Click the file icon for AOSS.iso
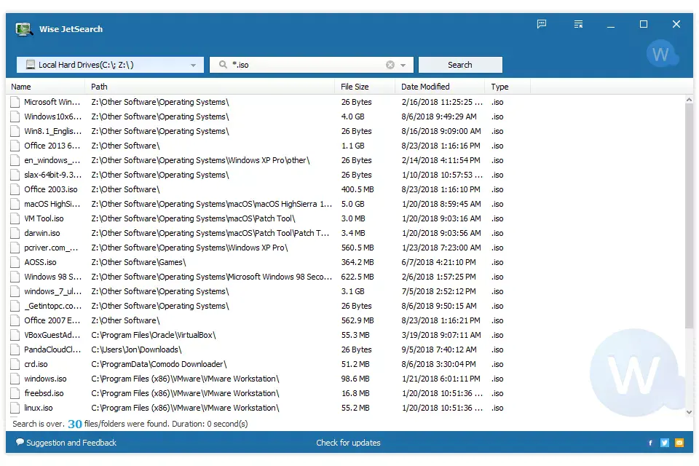The height and width of the screenshot is (466, 699). click(x=15, y=262)
